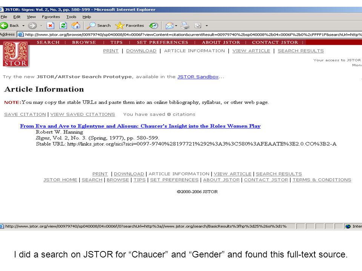This screenshot has width=362, height=271.
Task: Click the footer BROWSE link
Action: (118, 180)
